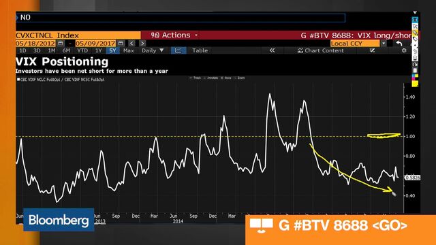Pick the multicolor palette swatch in sidebar

pyautogui.click(x=415, y=77)
